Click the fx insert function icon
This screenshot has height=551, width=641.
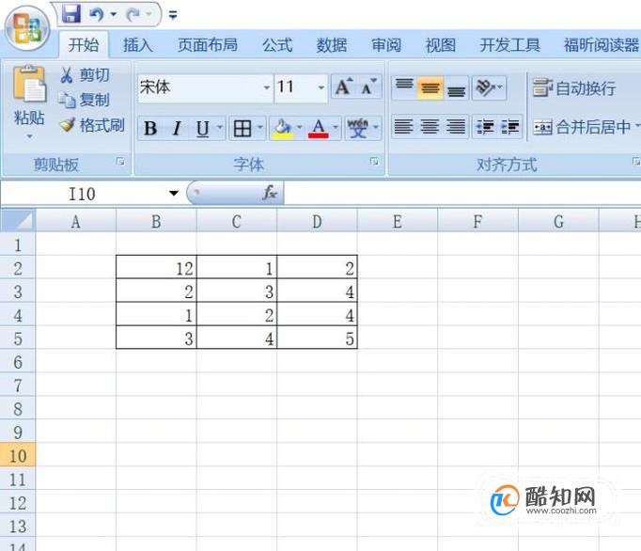click(x=270, y=193)
